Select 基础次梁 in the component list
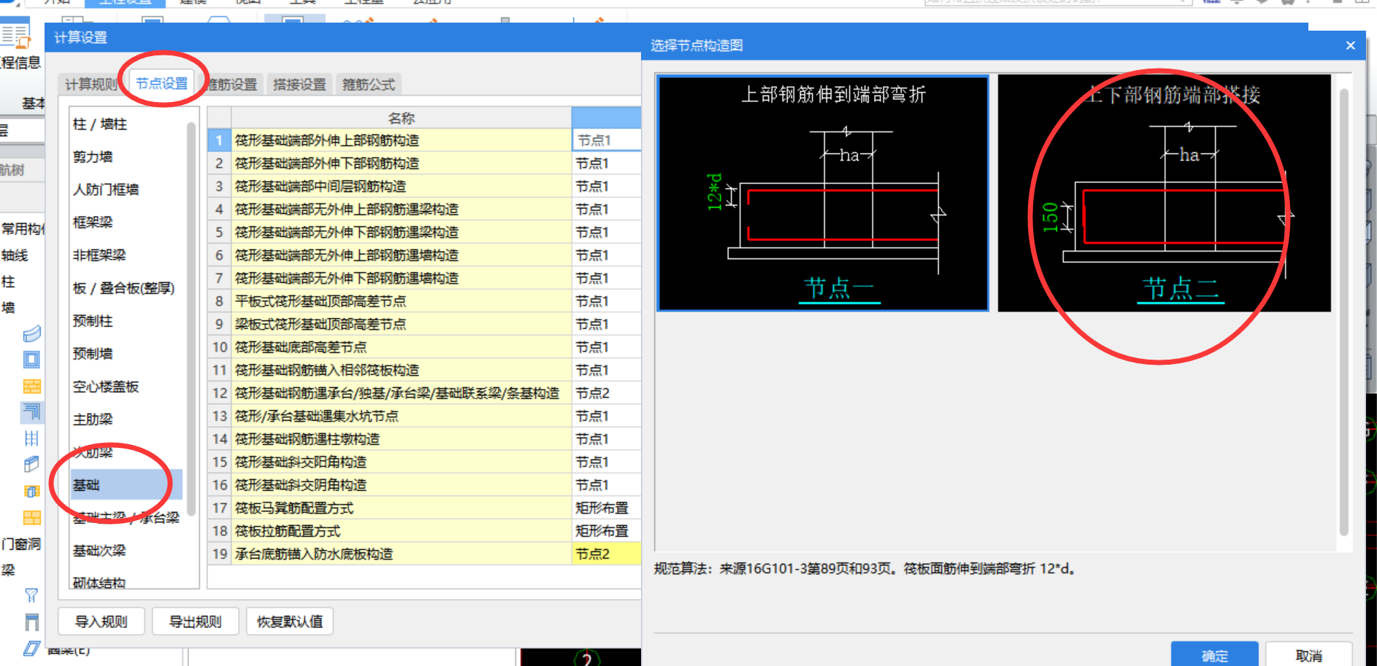 tap(99, 551)
